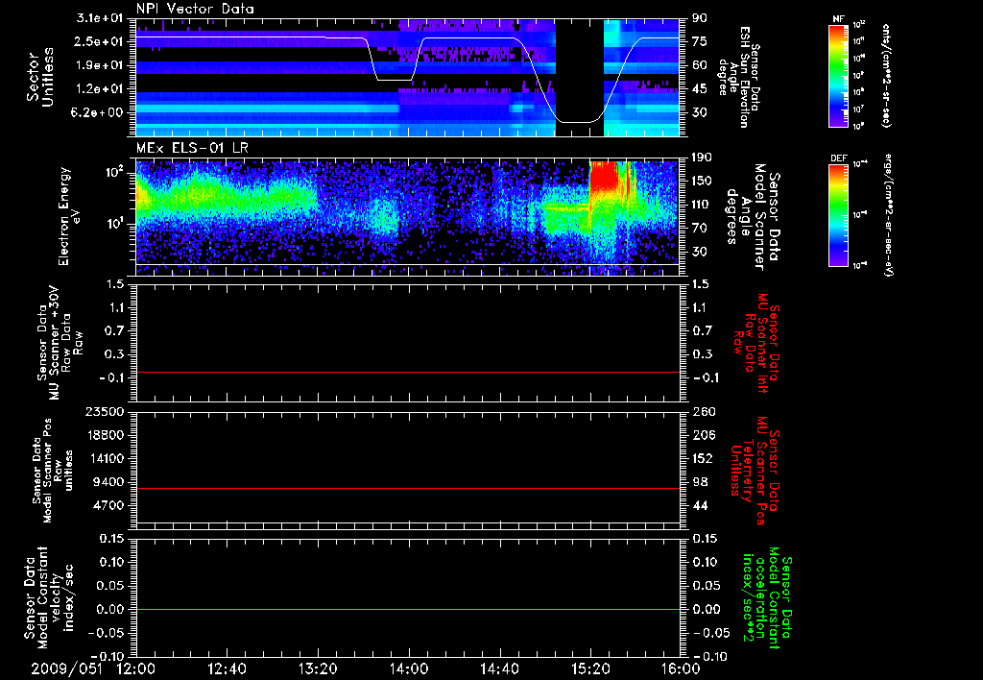Click the "23500" scanner position tick label
The height and width of the screenshot is (680, 983).
coord(104,411)
